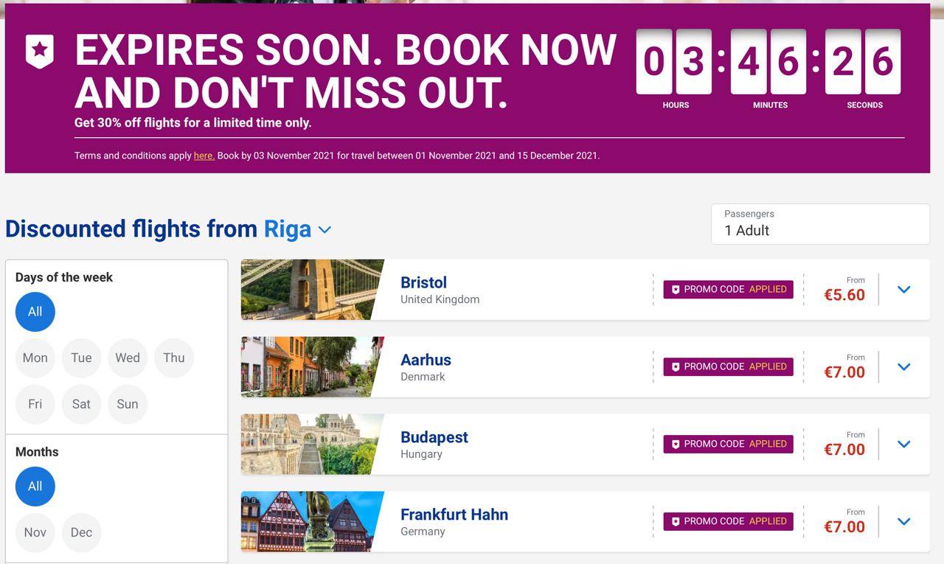Click the shield icon in Aarhus promo badge
Image resolution: width=944 pixels, height=564 pixels.
[x=675, y=367]
